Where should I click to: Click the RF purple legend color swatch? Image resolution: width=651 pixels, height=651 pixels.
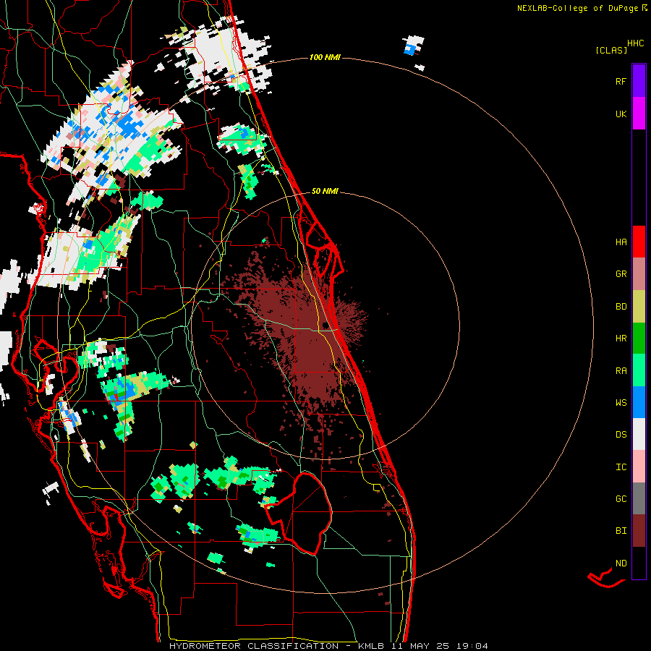click(639, 80)
